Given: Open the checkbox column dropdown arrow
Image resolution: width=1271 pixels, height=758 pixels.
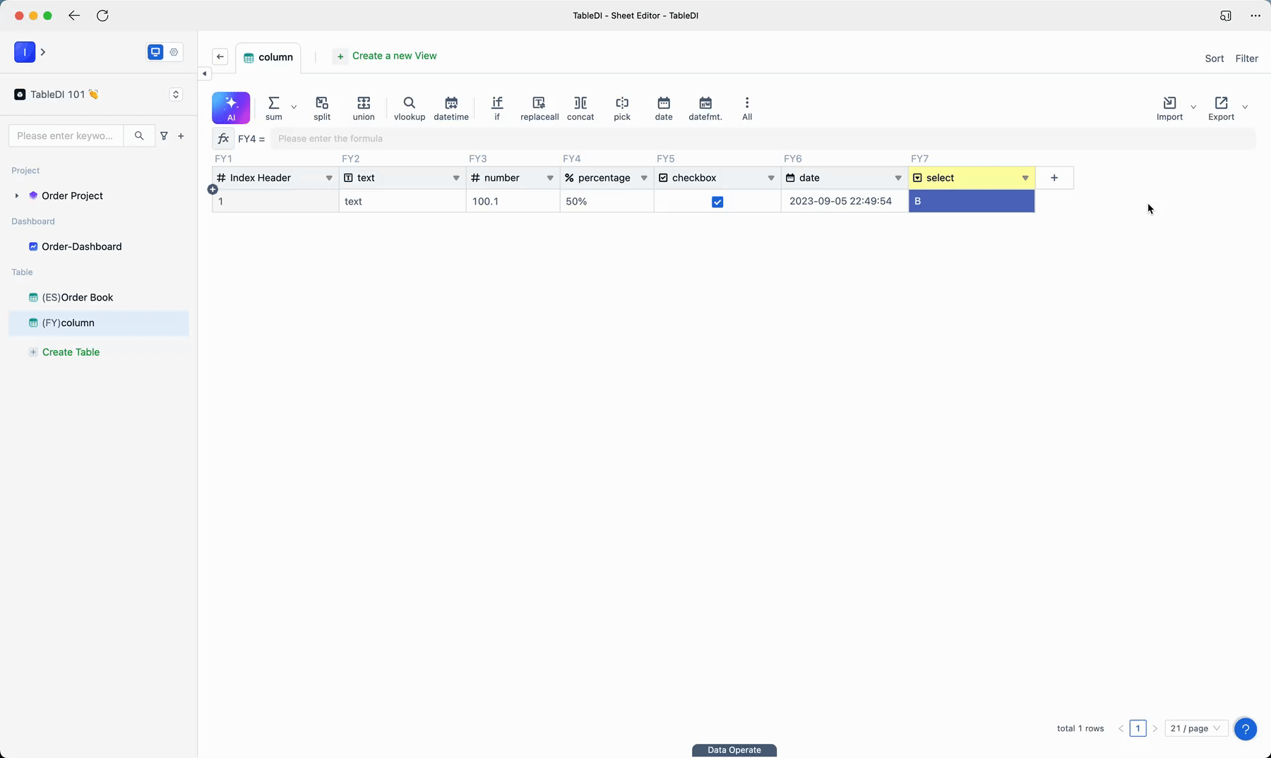Looking at the screenshot, I should [771, 178].
